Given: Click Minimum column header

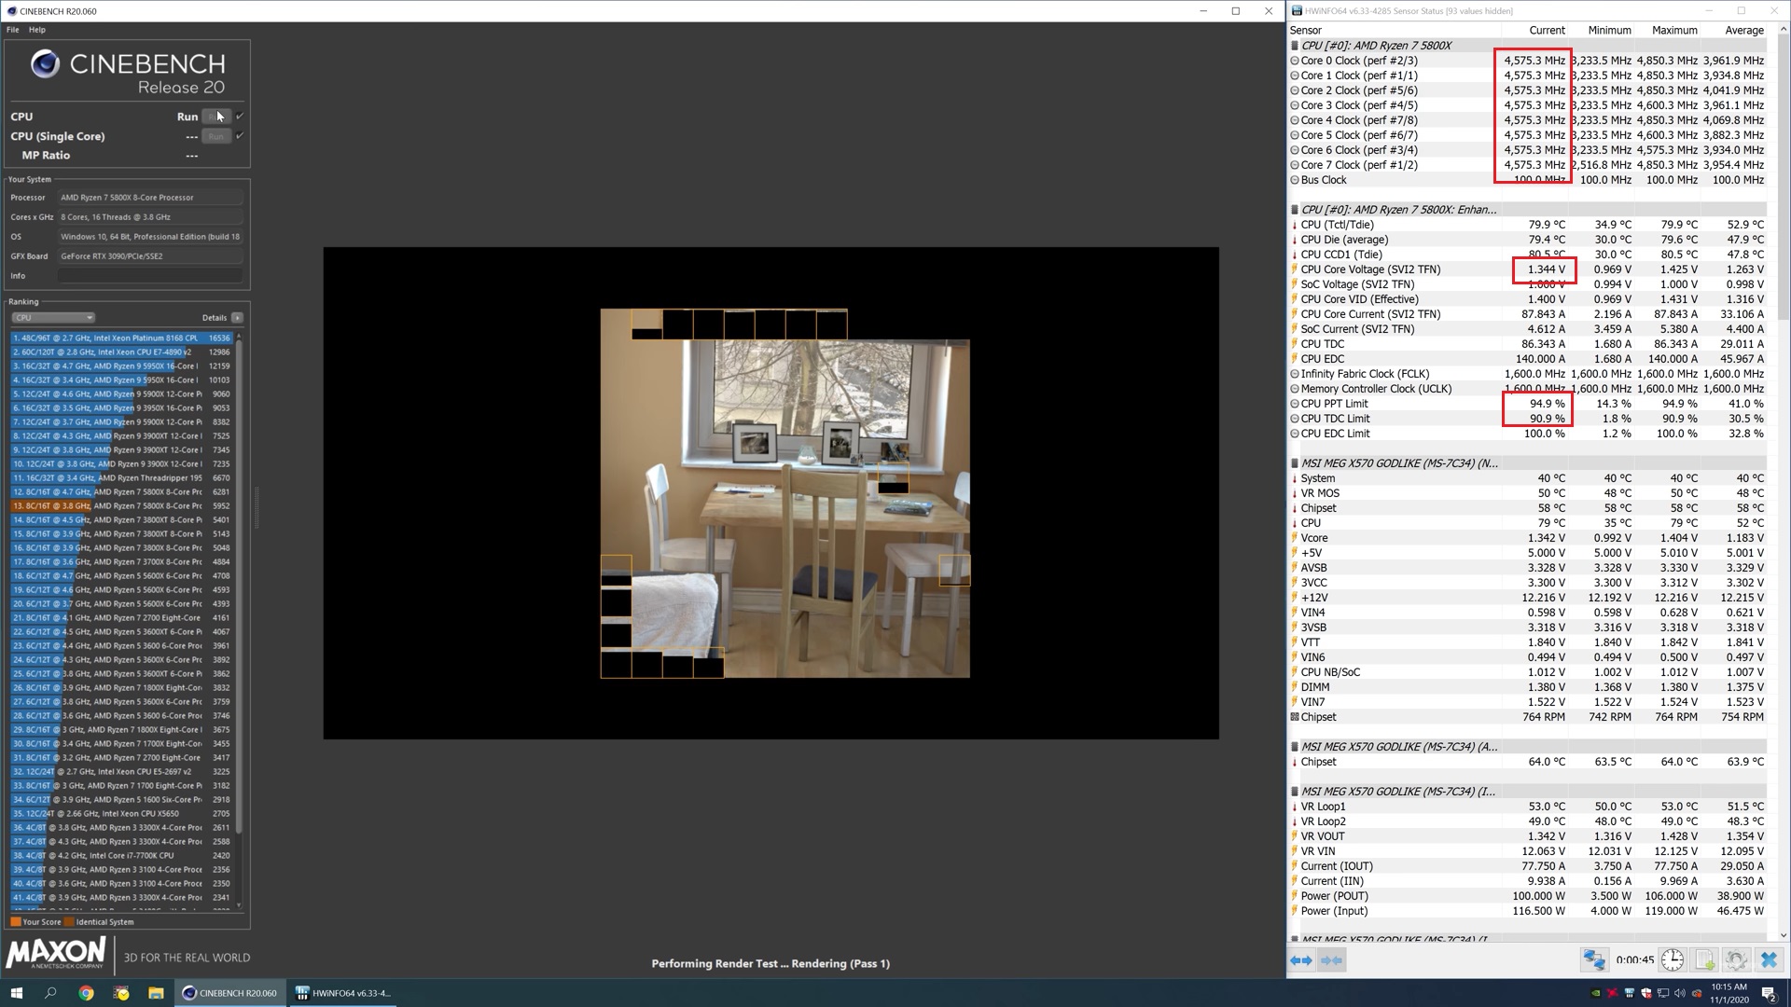Looking at the screenshot, I should 1609,31.
